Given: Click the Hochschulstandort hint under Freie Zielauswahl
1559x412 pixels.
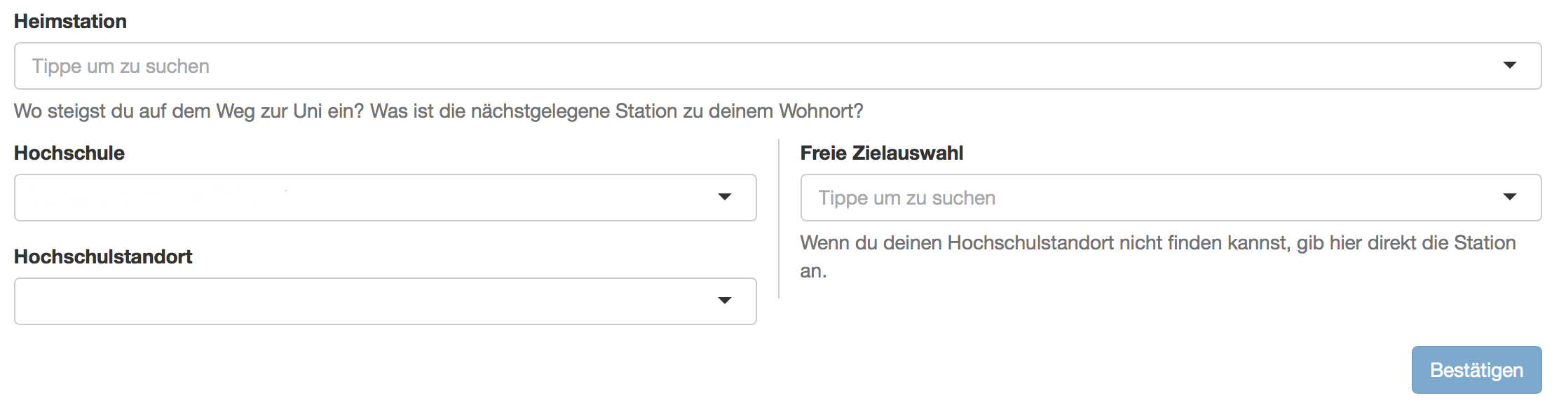Looking at the screenshot, I should tap(1158, 256).
